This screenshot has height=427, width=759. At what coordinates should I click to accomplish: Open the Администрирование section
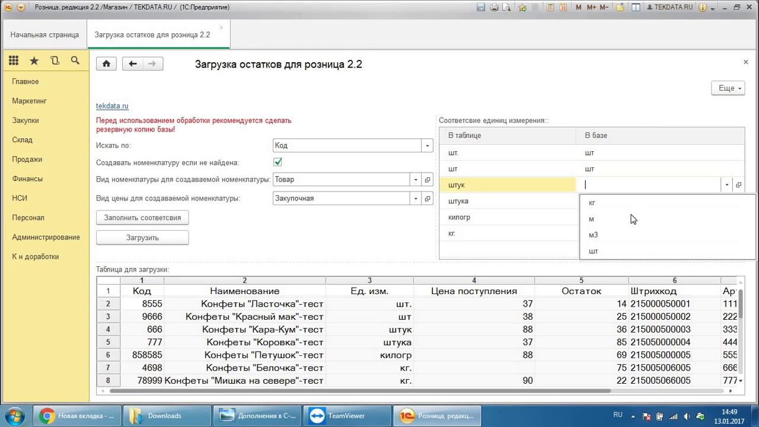pyautogui.click(x=46, y=237)
